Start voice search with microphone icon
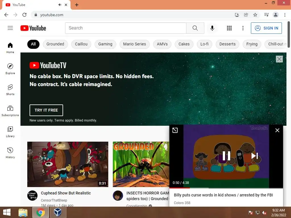 click(x=212, y=28)
